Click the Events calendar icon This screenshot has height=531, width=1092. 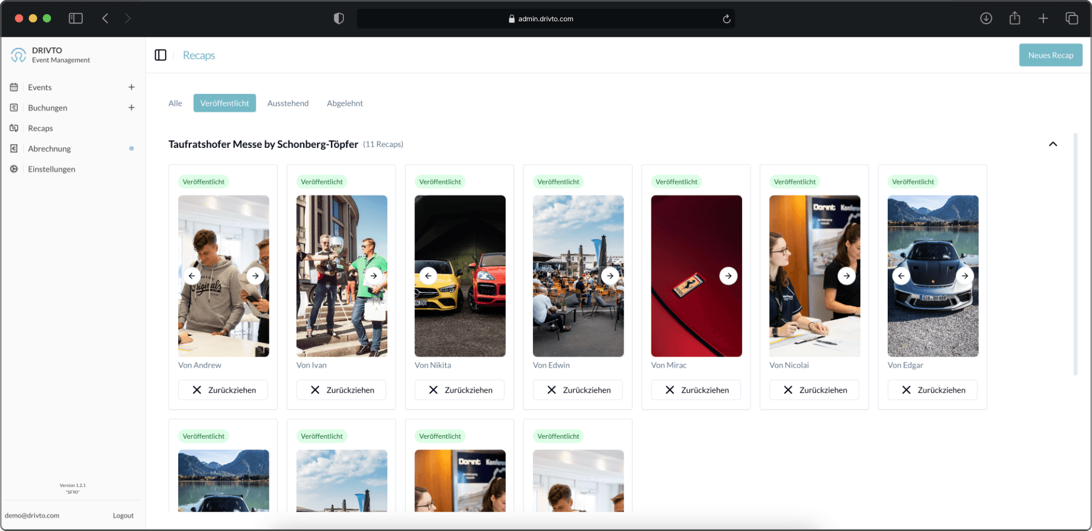click(14, 87)
